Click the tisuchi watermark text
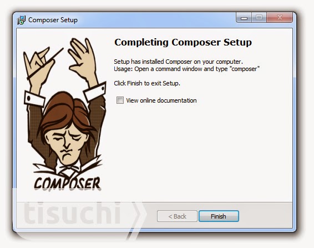314x248 pixels. point(73,212)
